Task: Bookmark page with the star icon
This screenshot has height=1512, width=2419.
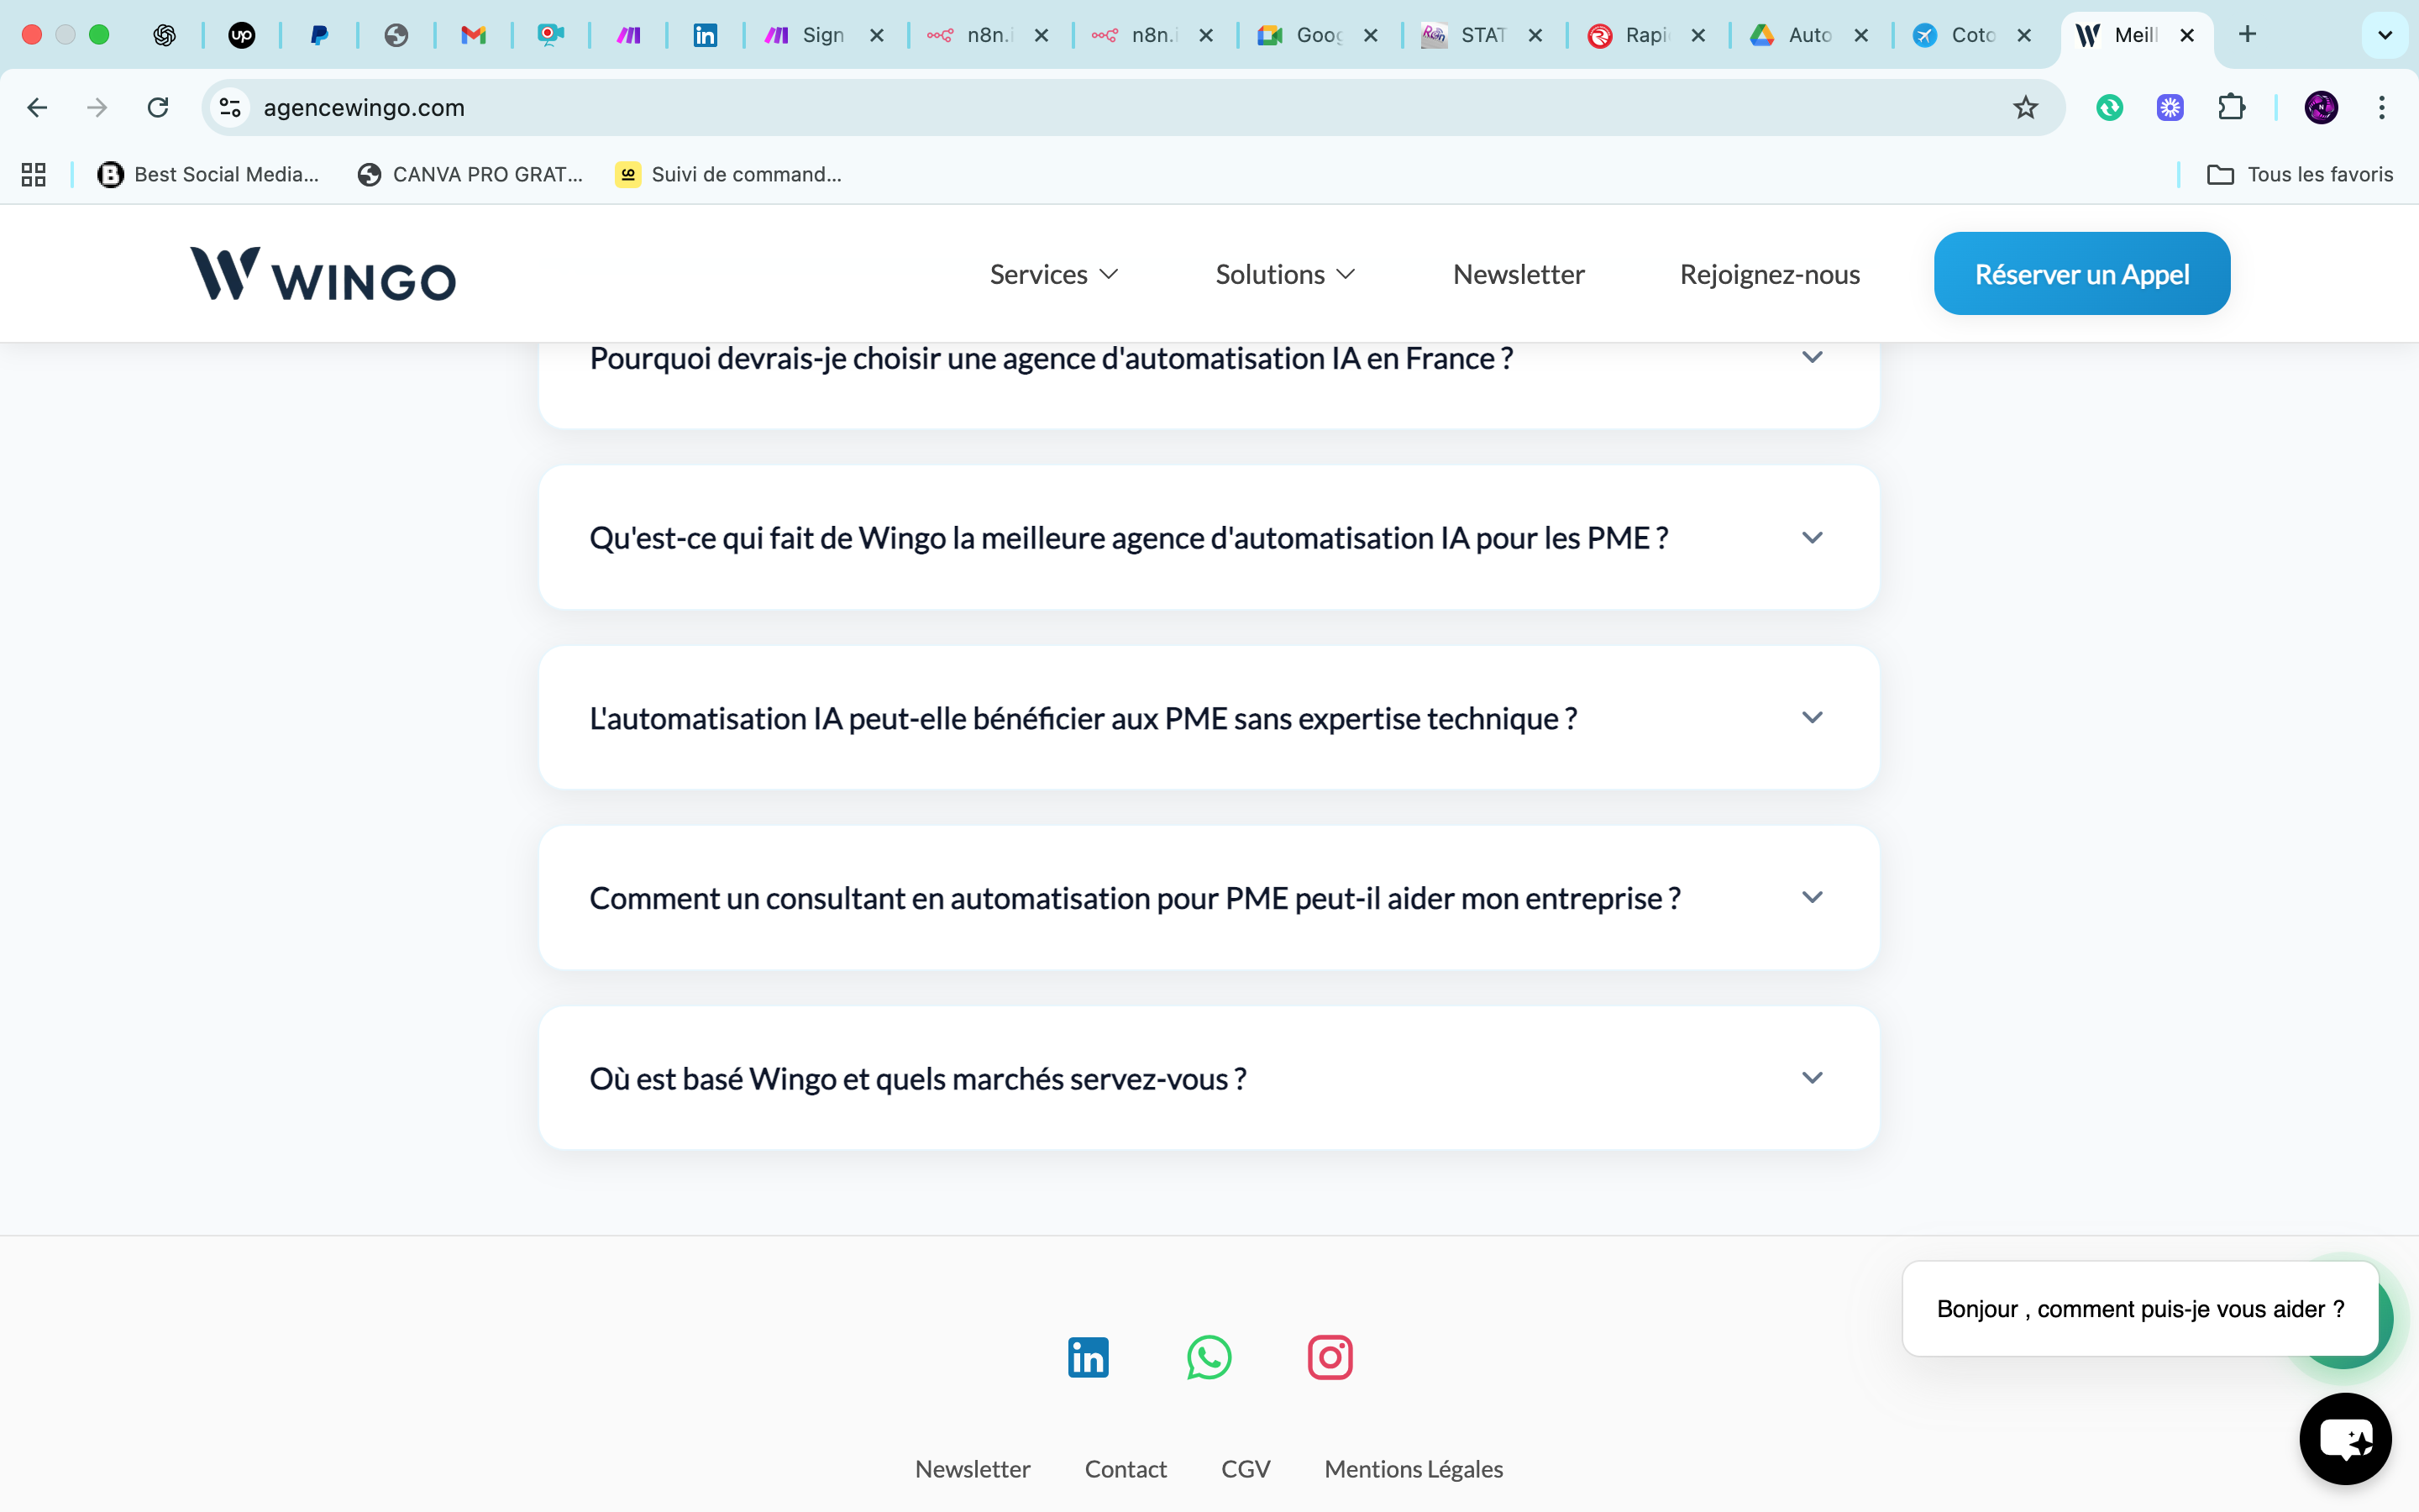Action: click(2025, 107)
